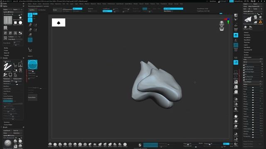Choose the Spray stroke icon
Image resolution: width=266 pixels, height=149 pixels.
point(20,70)
